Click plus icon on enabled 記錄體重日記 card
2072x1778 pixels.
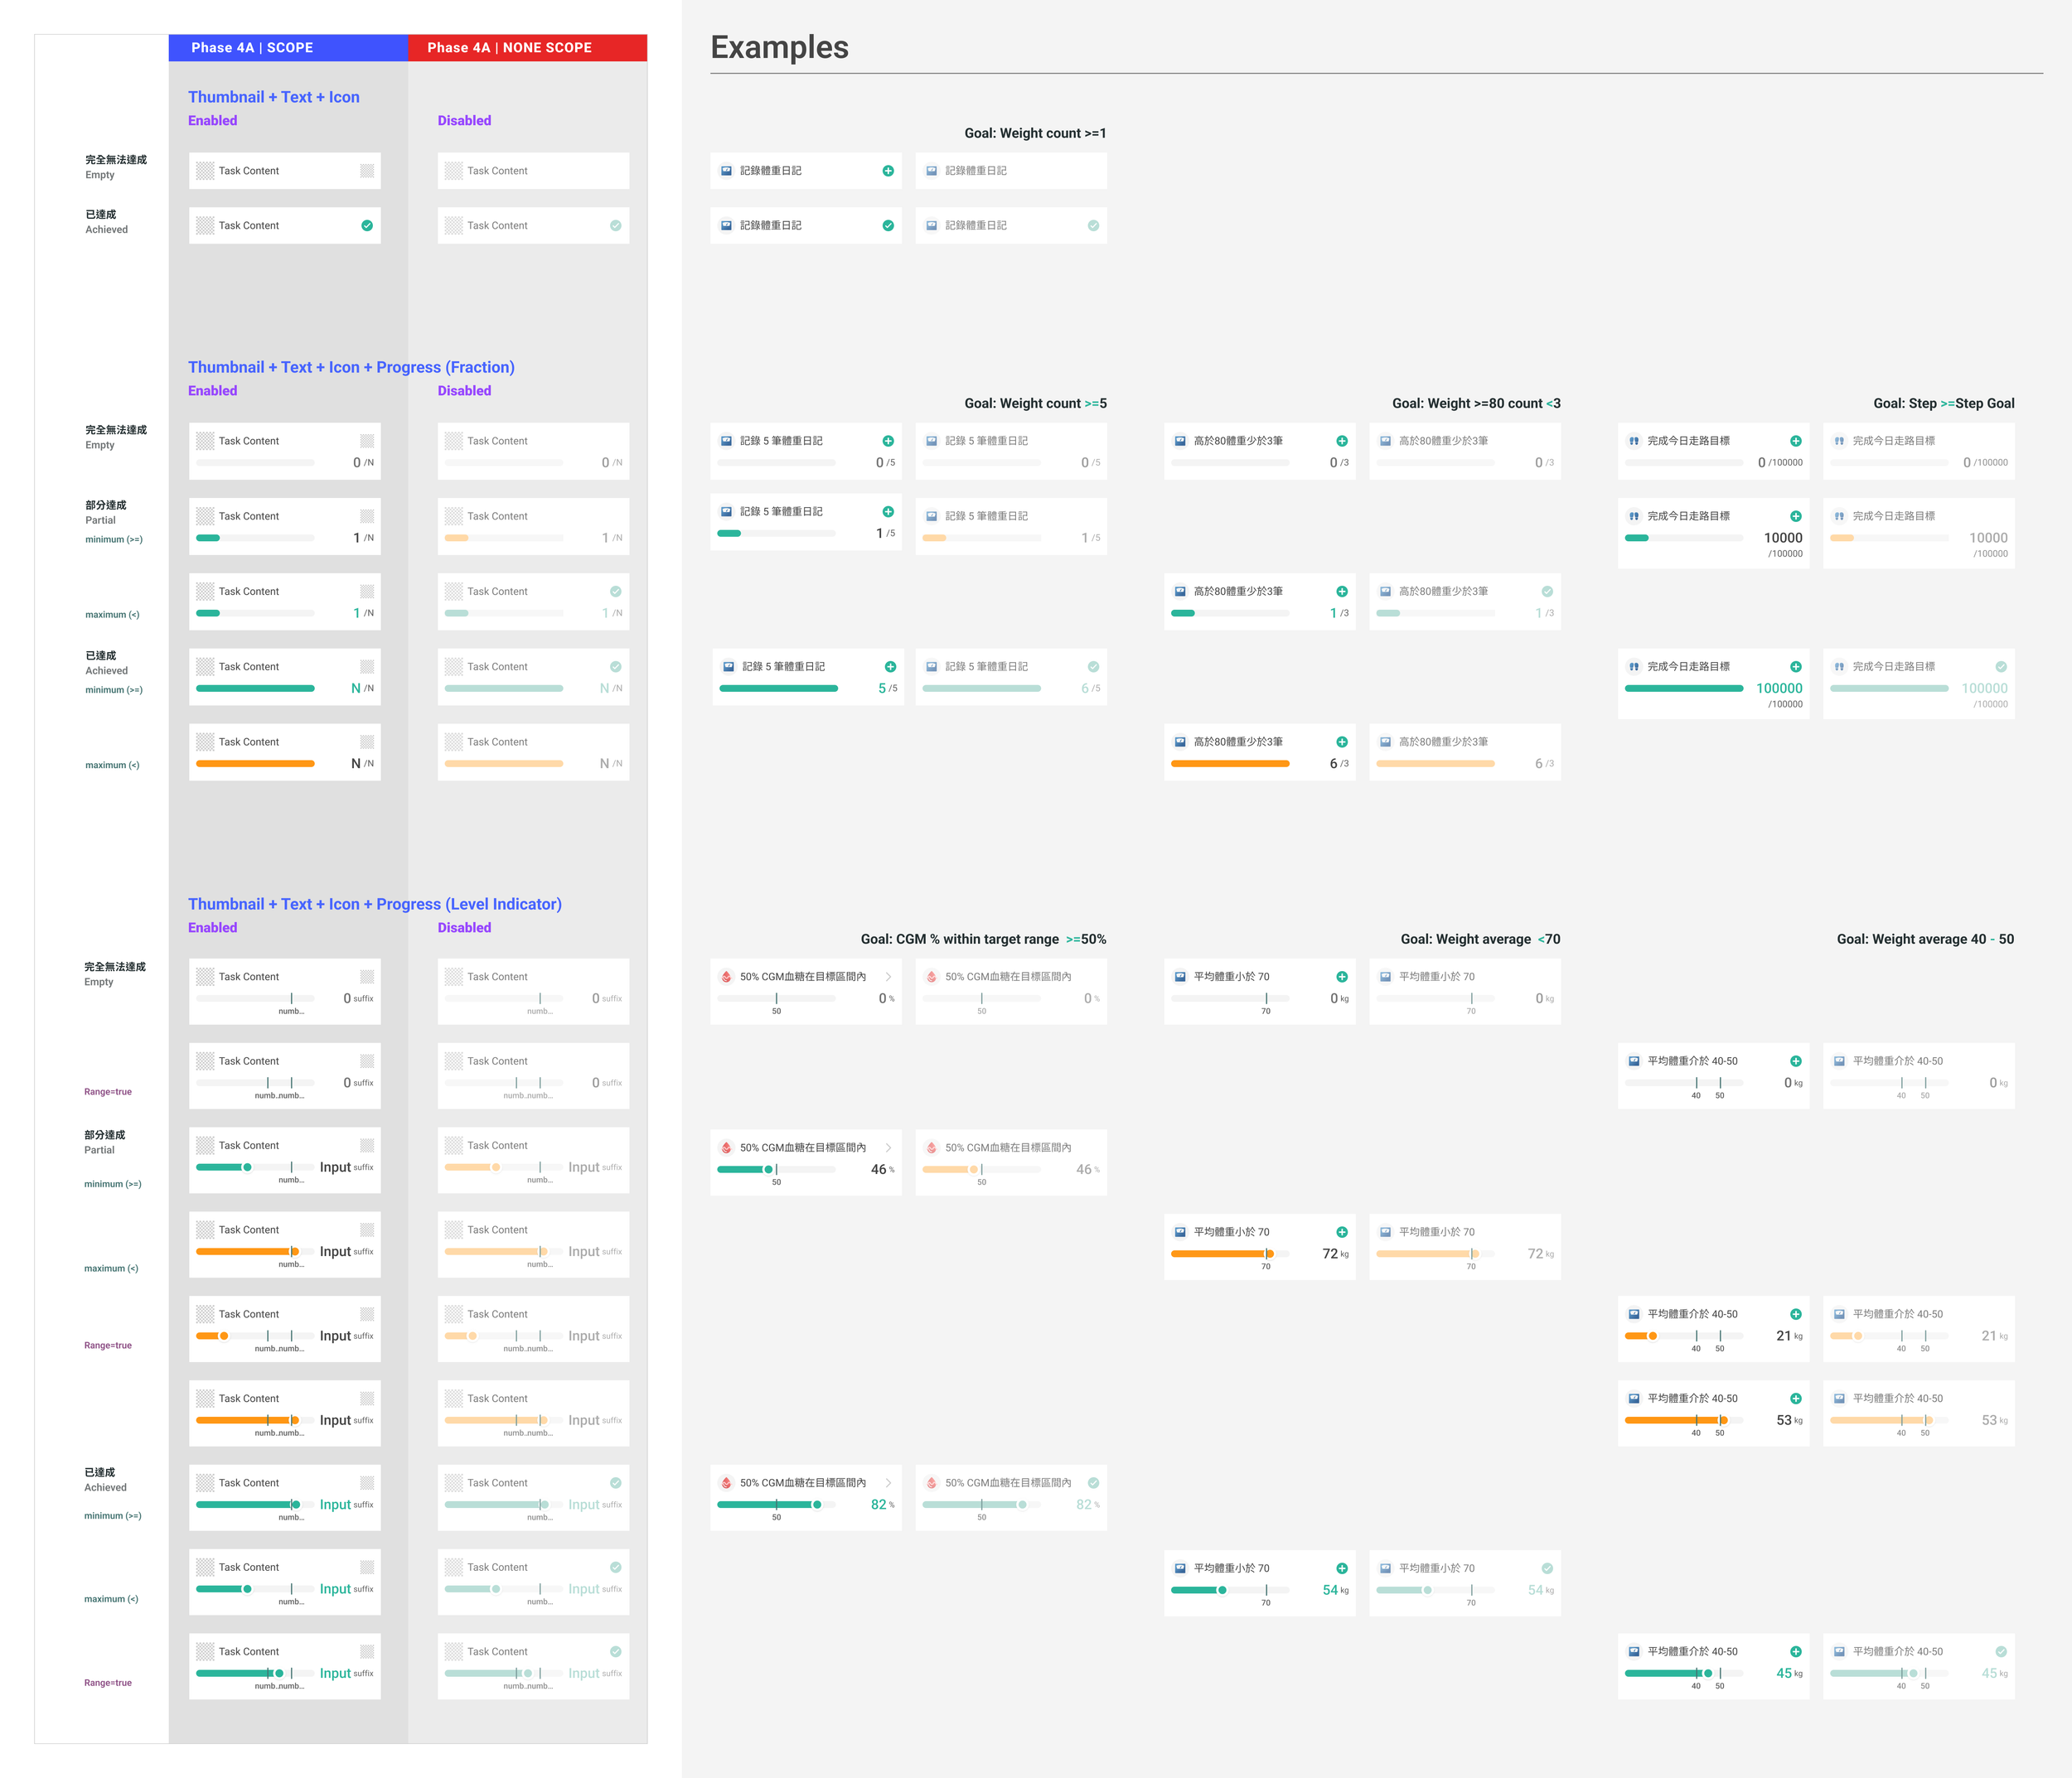888,171
